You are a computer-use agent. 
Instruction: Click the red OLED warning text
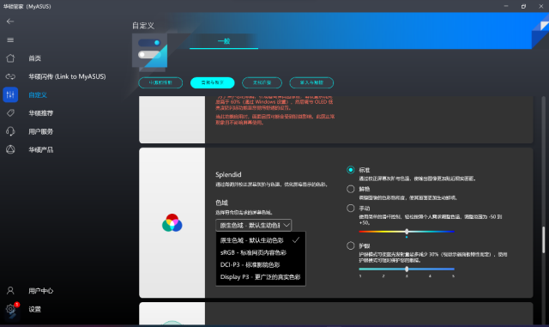[274, 111]
